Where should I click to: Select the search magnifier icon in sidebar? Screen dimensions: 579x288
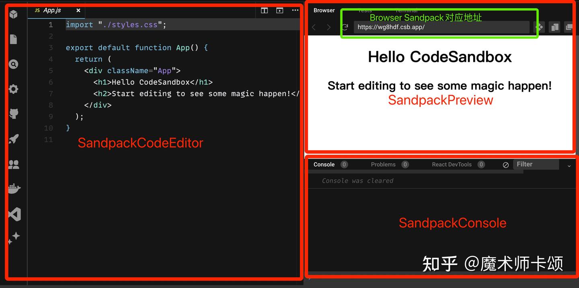tap(14, 64)
